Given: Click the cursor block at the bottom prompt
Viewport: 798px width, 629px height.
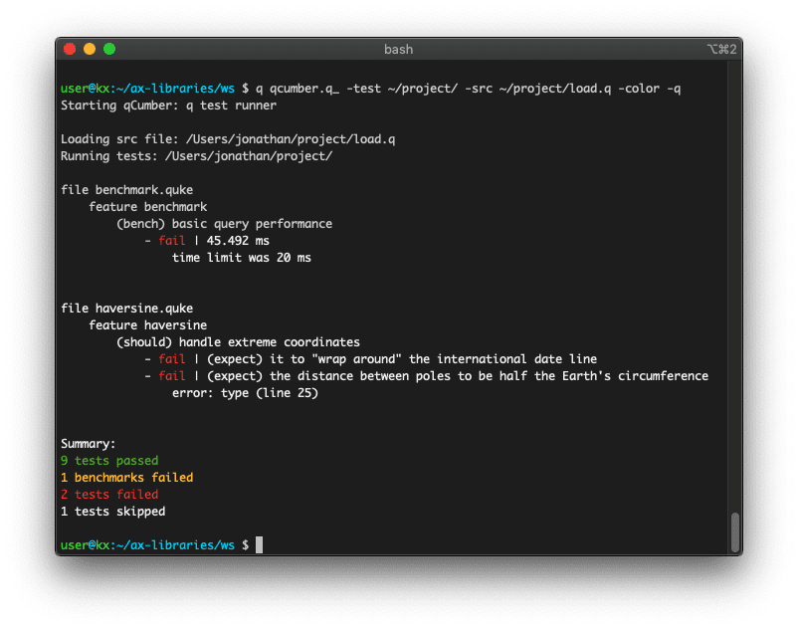Looking at the screenshot, I should coord(259,544).
